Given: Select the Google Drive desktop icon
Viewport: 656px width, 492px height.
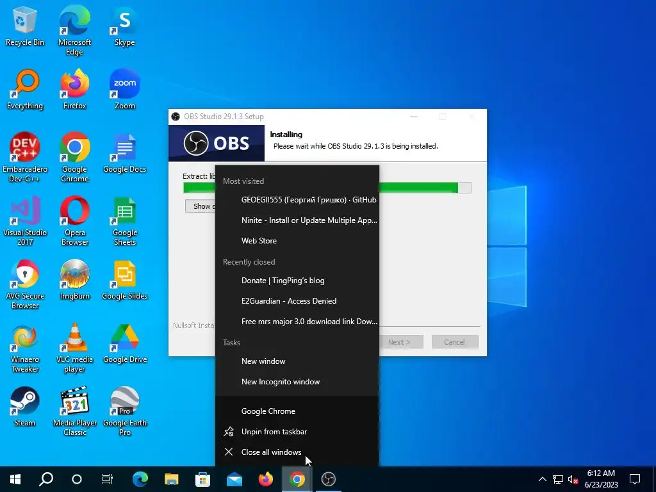Looking at the screenshot, I should tap(125, 343).
